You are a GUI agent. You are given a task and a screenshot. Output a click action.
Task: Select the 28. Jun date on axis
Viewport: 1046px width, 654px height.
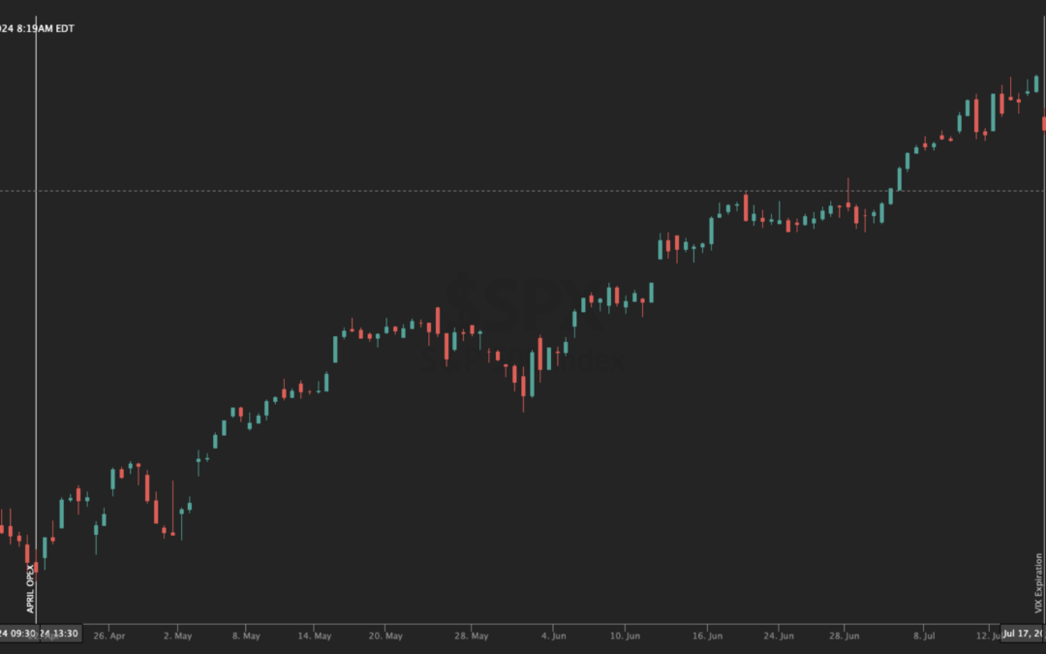(845, 637)
